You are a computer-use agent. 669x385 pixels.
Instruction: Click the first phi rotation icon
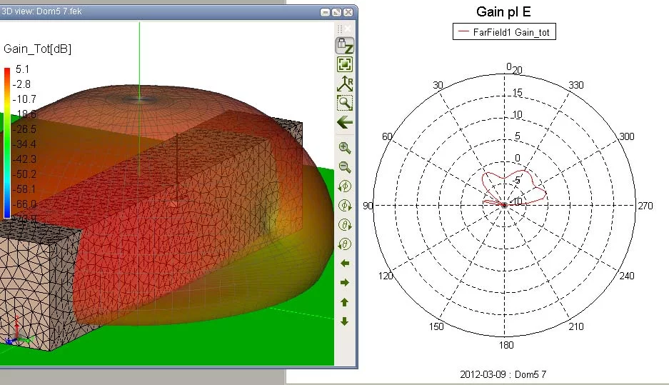tap(345, 186)
